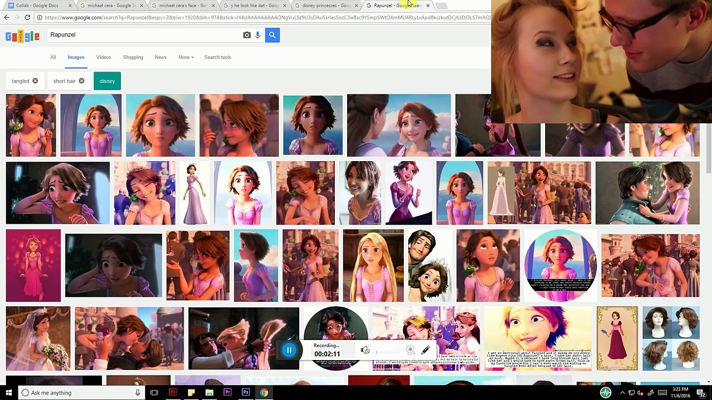Switch to the All results tab

[53, 57]
